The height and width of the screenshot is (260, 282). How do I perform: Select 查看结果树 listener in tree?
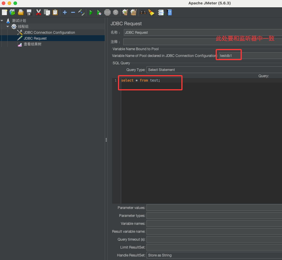pos(32,44)
